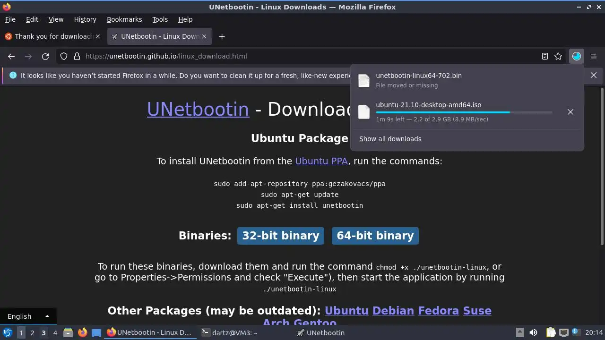Screen dimensions: 605x340
Task: Open the Debian packages link
Action: 393,311
